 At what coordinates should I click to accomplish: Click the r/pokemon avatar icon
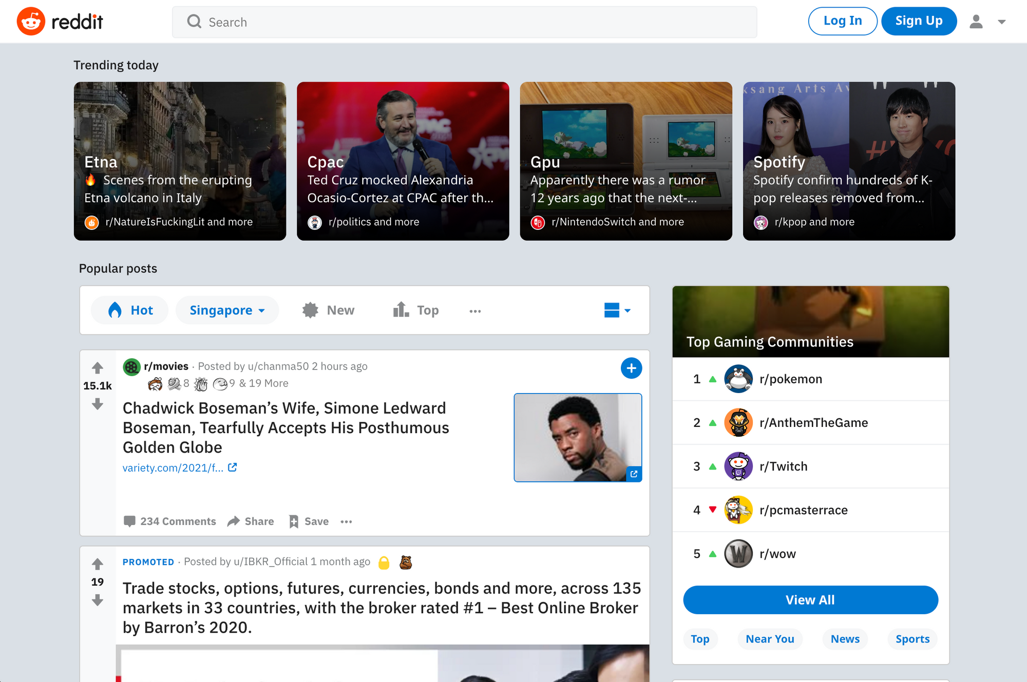738,379
